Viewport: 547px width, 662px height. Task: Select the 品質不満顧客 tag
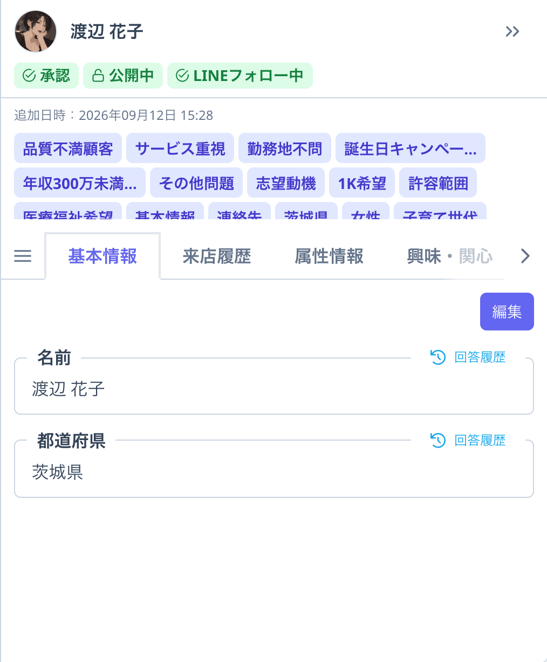pos(68,148)
